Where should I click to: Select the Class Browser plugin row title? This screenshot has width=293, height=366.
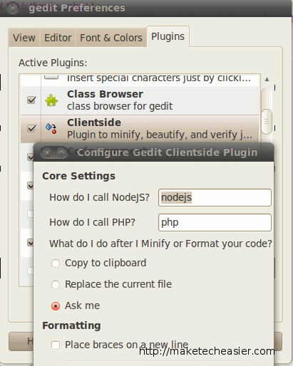pyautogui.click(x=105, y=94)
